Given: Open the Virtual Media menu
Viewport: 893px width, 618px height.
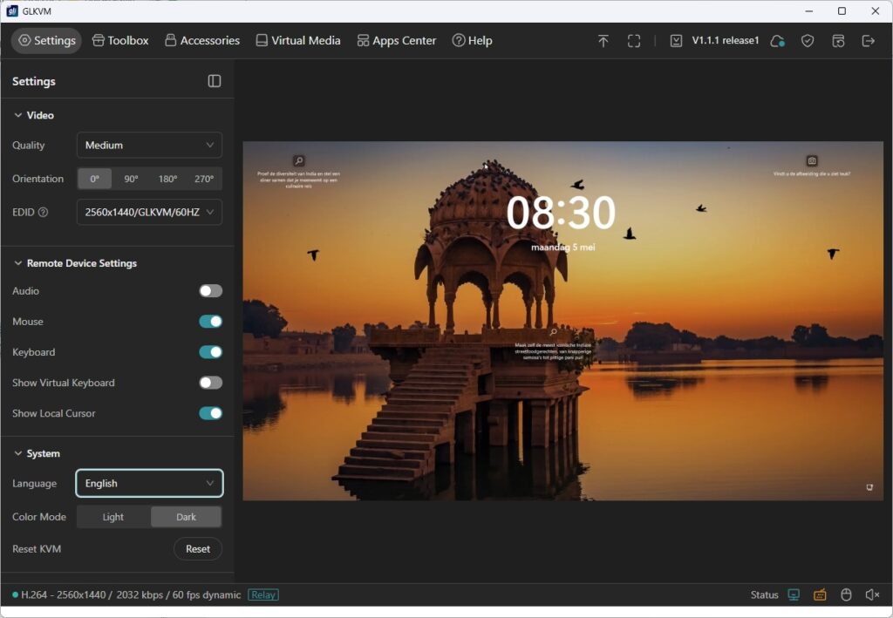Looking at the screenshot, I should pos(297,41).
